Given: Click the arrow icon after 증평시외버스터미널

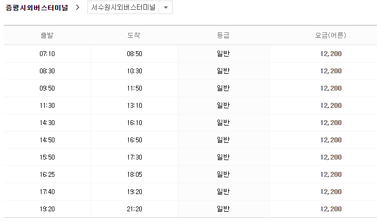Looking at the screenshot, I should pos(78,8).
